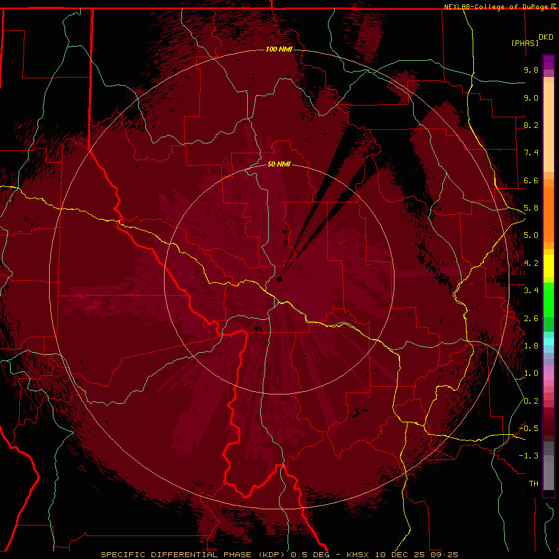559x559 pixels.
Task: Pick the purple segment atop the color bar
Action: tap(548, 63)
